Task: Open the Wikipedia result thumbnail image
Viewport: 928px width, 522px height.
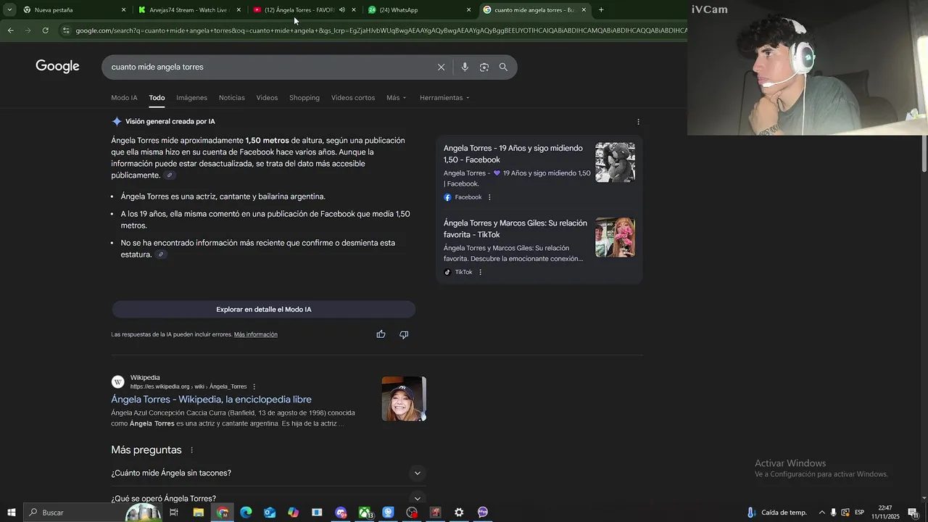Action: [404, 399]
